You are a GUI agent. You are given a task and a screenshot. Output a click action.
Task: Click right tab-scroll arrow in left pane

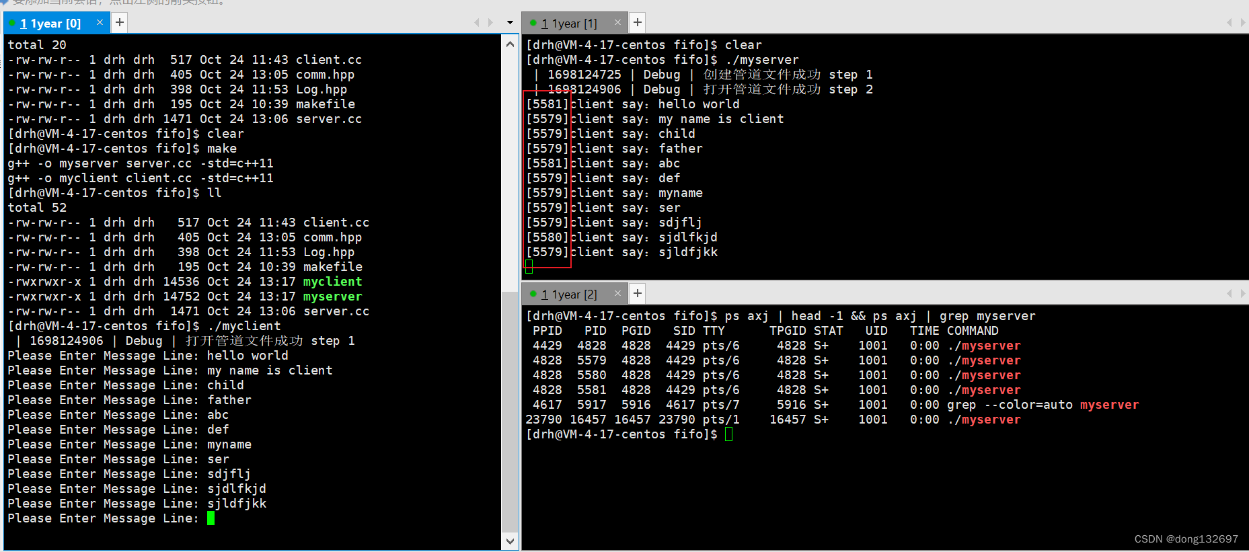[x=490, y=22]
